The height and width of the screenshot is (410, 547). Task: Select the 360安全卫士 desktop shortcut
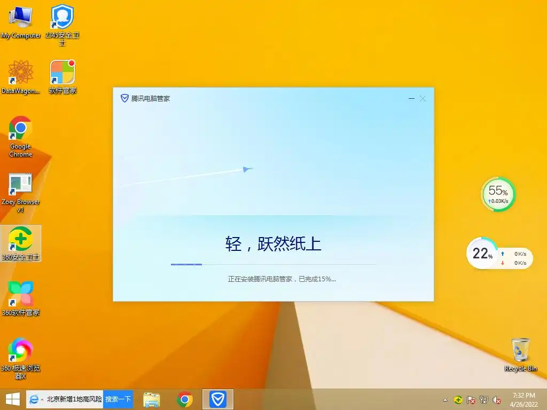click(21, 243)
